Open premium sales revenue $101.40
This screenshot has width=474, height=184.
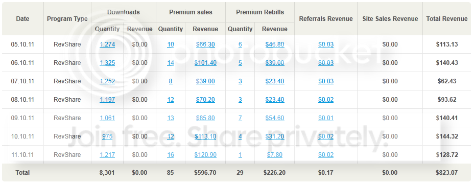pyautogui.click(x=205, y=63)
